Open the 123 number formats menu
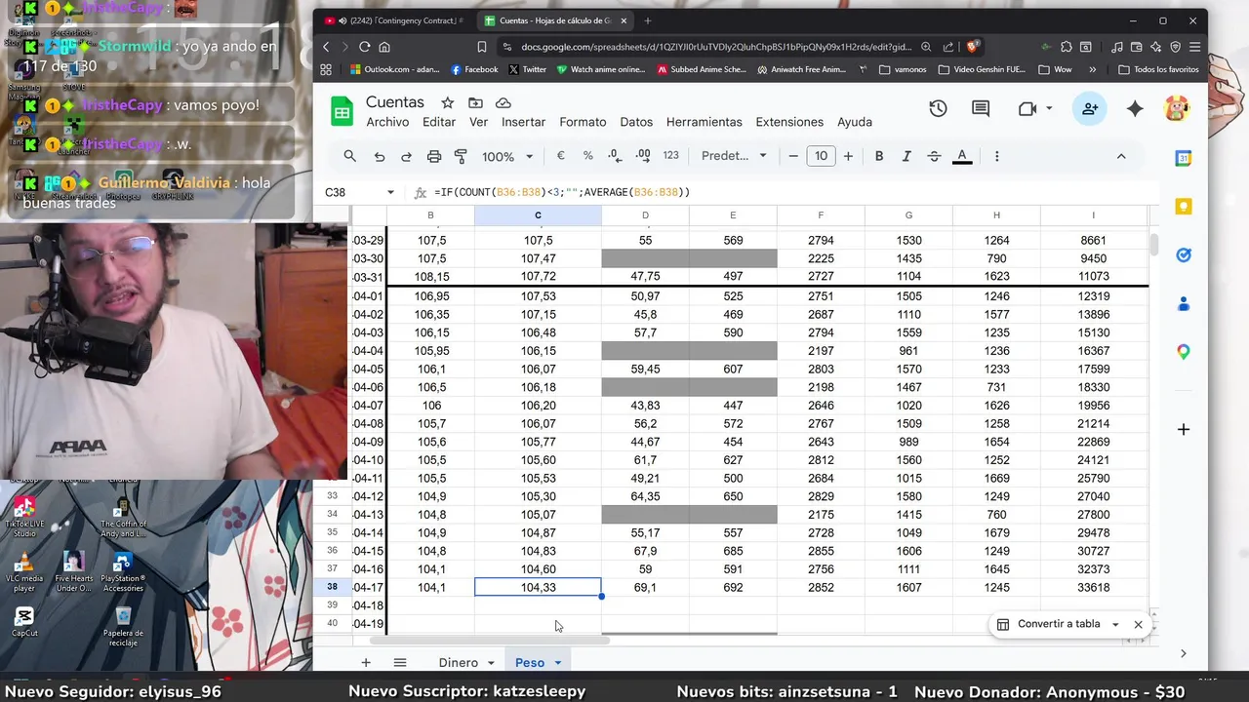Viewport: 1249px width, 702px height. pos(671,156)
